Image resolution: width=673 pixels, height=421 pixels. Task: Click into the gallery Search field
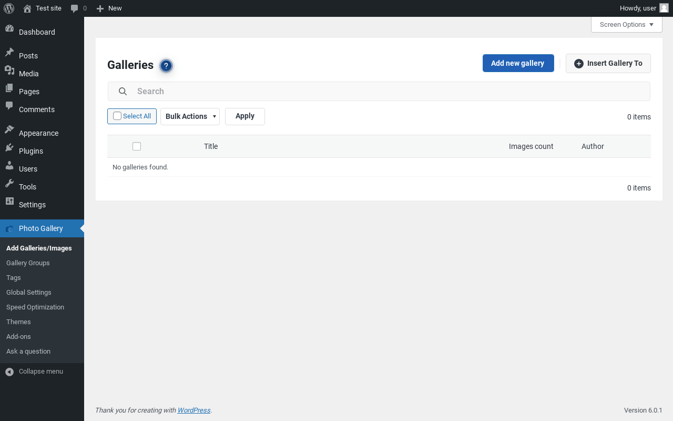tap(389, 91)
